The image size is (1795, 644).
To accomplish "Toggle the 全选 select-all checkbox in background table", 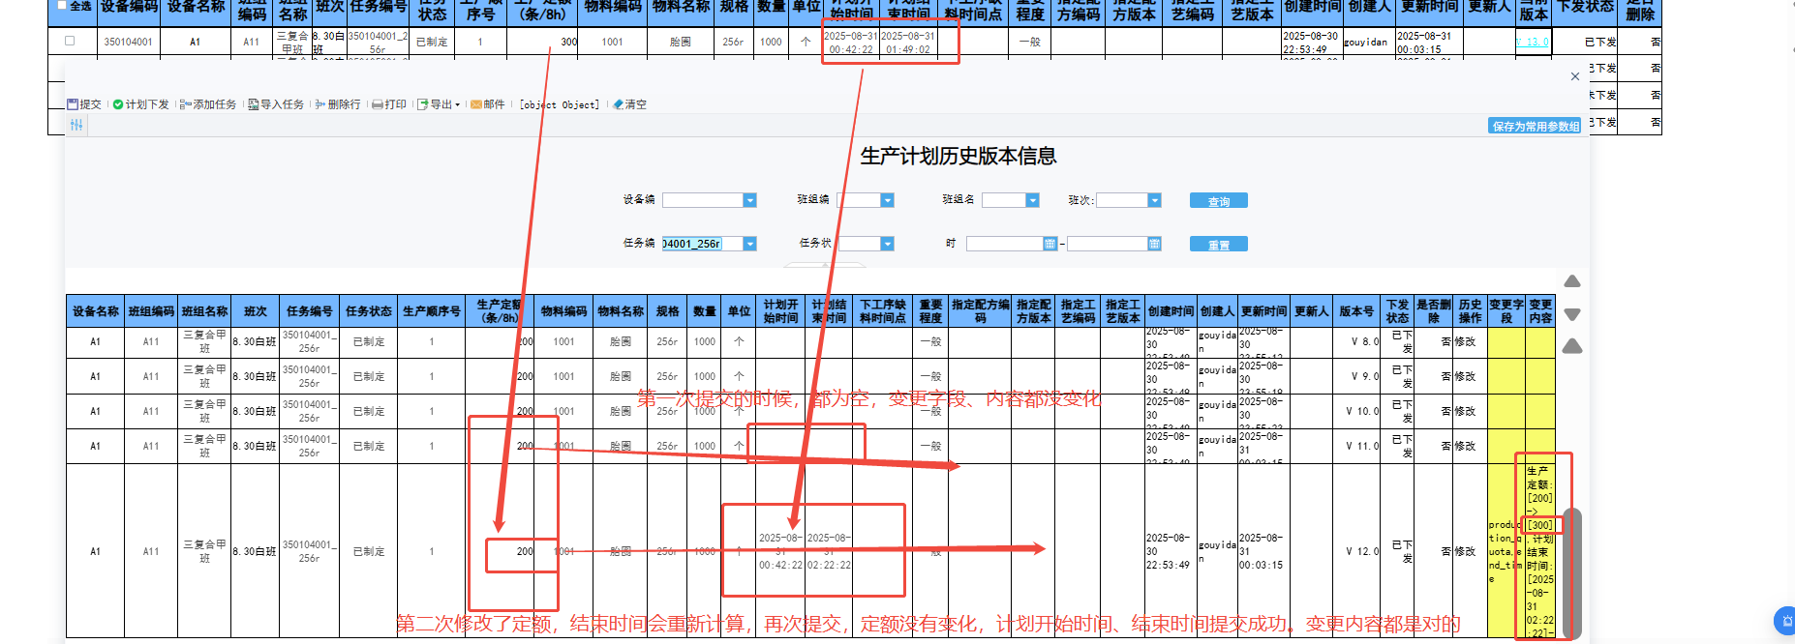I will 62,5.
